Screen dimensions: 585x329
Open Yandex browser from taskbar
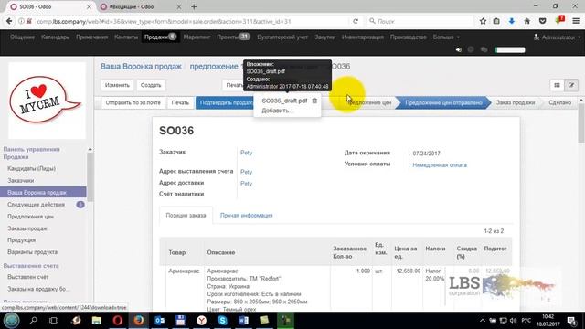pyautogui.click(x=201, y=321)
